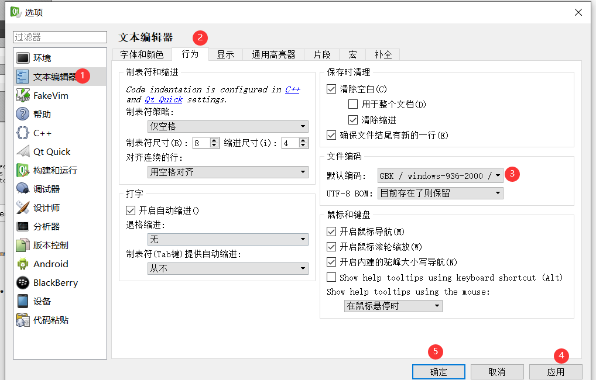Select the BlackBerry category label
596x380 pixels.
pyautogui.click(x=56, y=283)
